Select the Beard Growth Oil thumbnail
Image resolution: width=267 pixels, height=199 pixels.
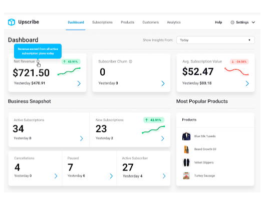[186, 149]
